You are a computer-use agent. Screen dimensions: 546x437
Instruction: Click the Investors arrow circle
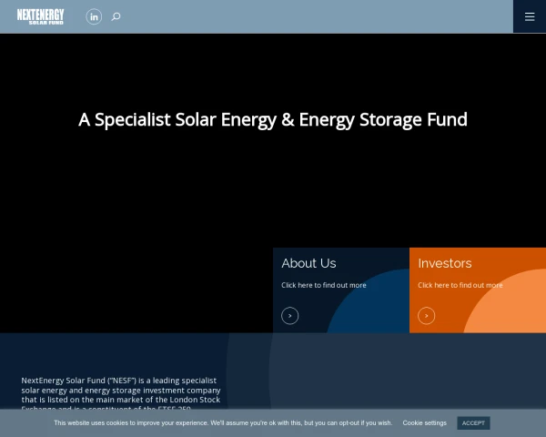point(427,316)
